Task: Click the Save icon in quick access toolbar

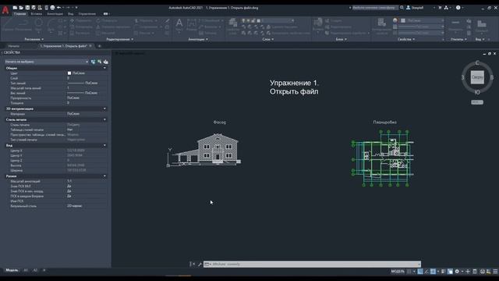Action: click(x=27, y=8)
